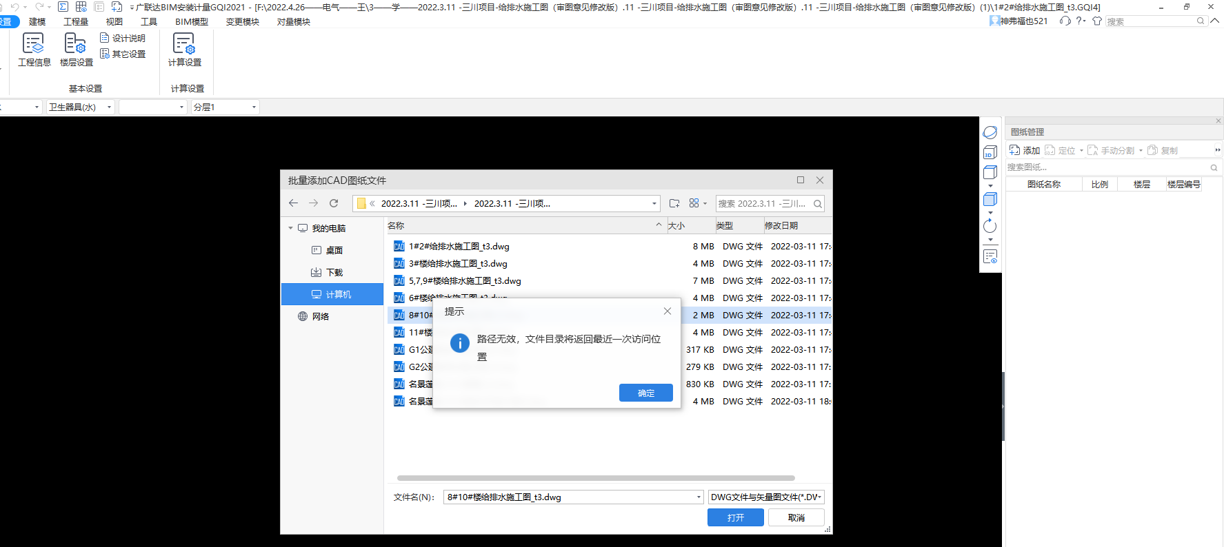Click 取消 to cancel file dialog

pos(796,517)
